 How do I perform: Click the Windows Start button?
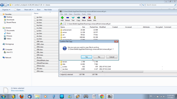pyautogui.click(x=3, y=96)
